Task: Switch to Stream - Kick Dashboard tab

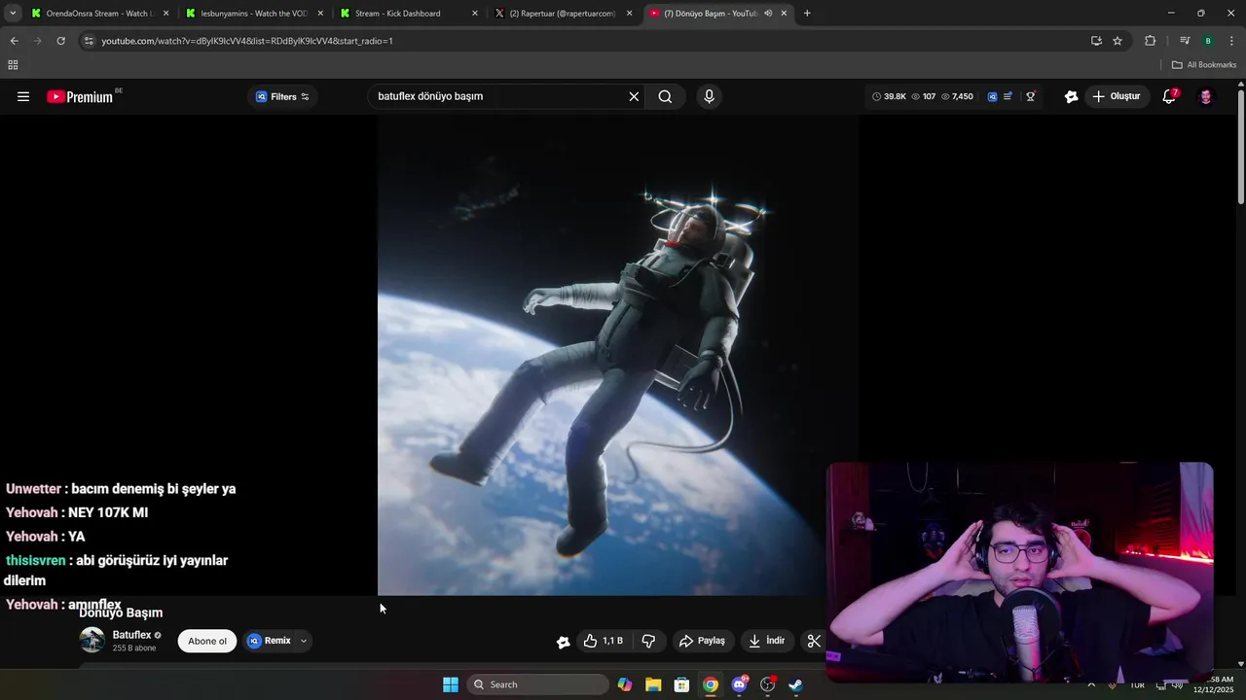Action: (409, 14)
